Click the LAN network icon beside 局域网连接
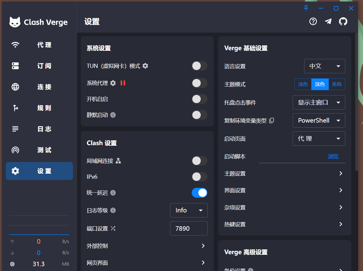 click(118, 161)
